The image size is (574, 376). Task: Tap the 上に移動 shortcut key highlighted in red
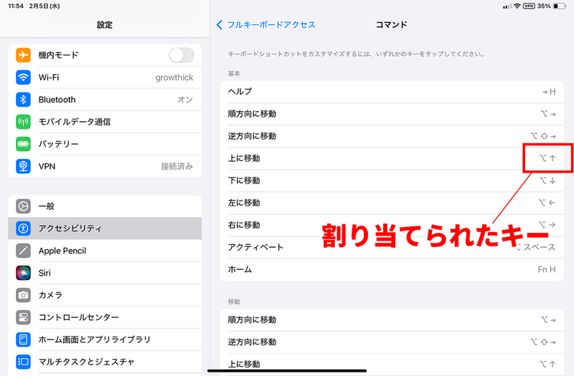(x=547, y=158)
